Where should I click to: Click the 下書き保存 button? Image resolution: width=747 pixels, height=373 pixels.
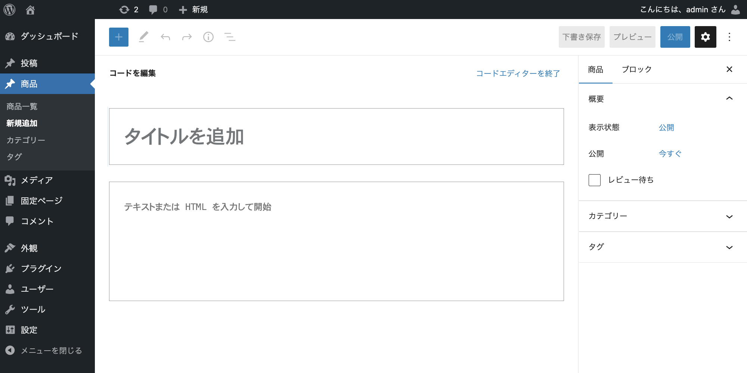pos(582,37)
